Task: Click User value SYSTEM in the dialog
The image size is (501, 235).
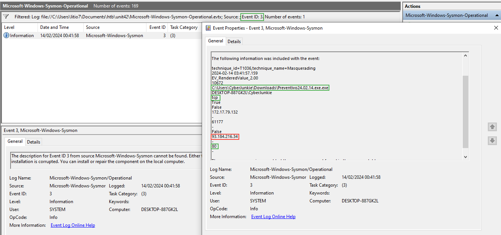Action: tap(258, 201)
